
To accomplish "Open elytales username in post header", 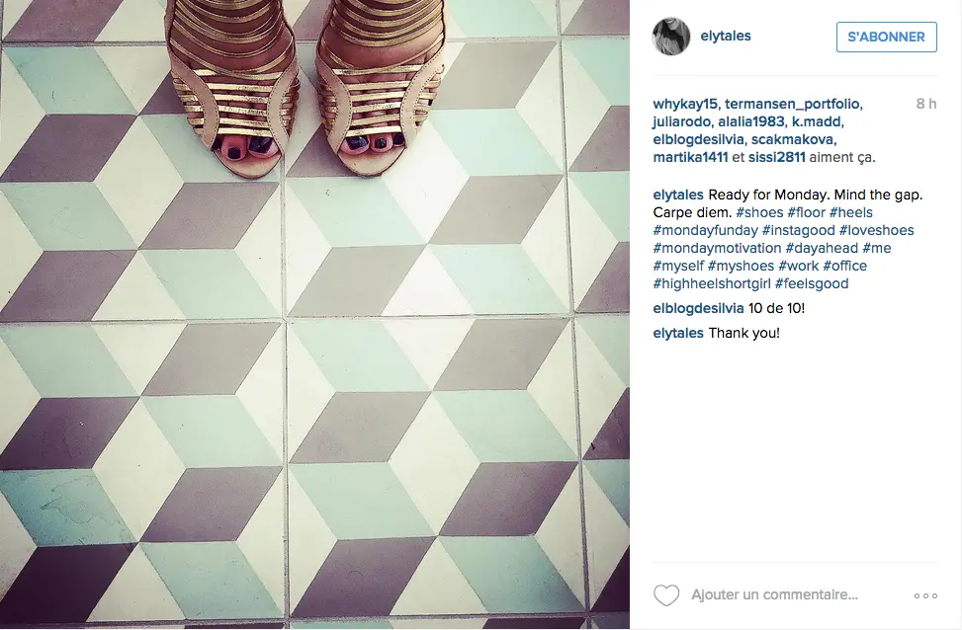I will (725, 37).
